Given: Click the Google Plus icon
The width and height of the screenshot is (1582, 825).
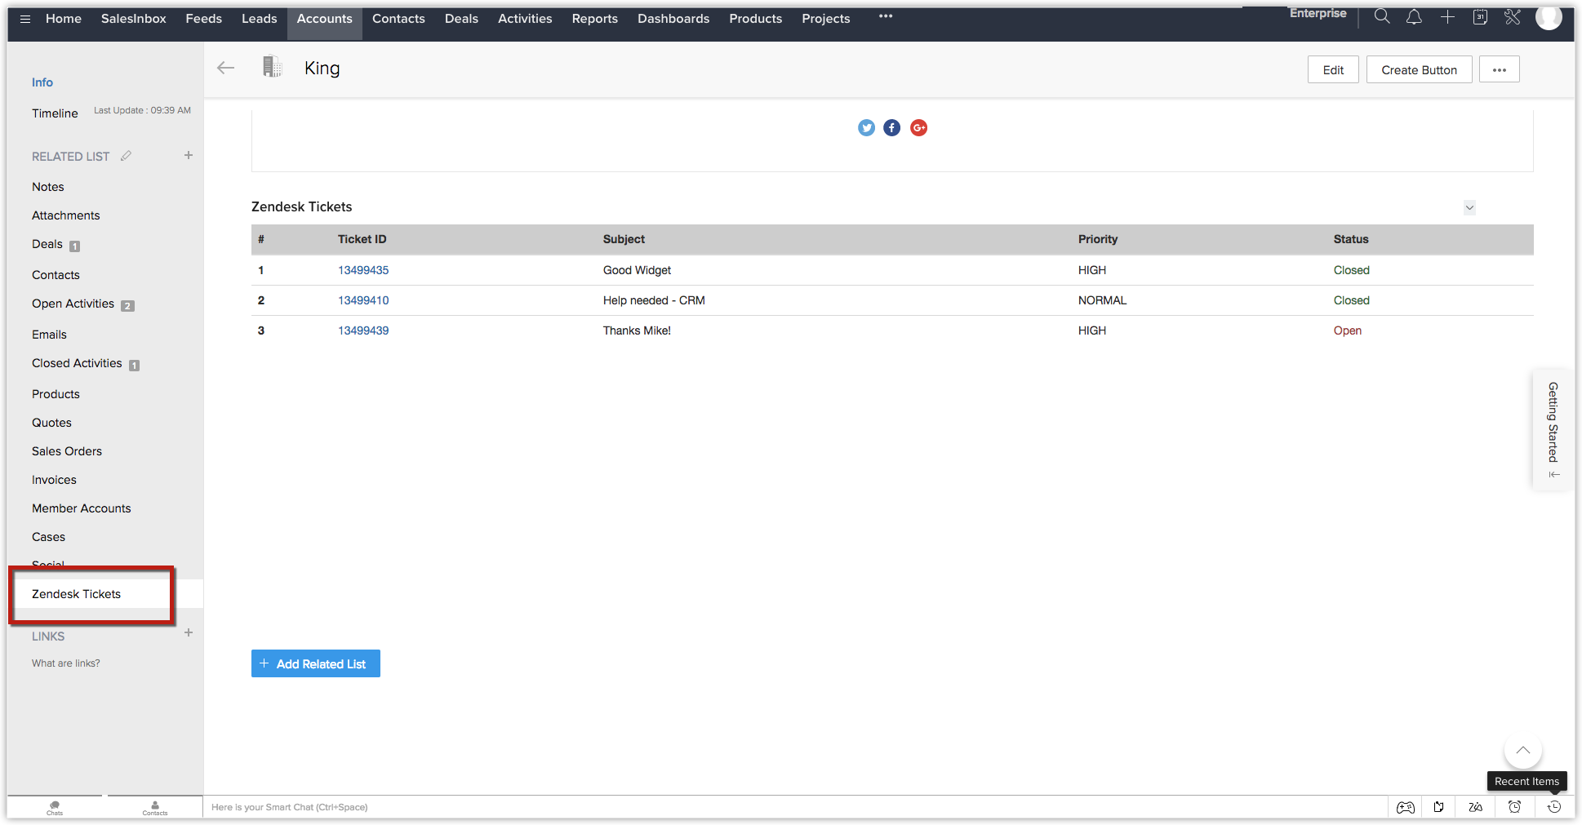Looking at the screenshot, I should [918, 128].
